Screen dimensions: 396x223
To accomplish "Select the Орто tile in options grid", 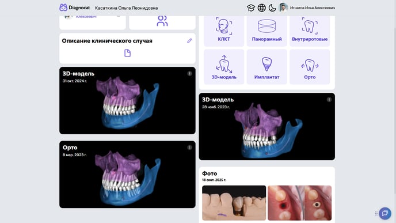I will [310, 67].
